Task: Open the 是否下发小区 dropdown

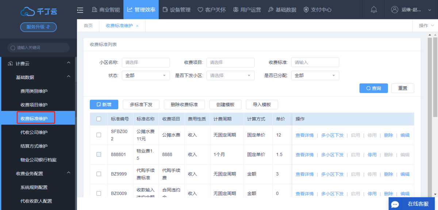Action: pos(230,75)
